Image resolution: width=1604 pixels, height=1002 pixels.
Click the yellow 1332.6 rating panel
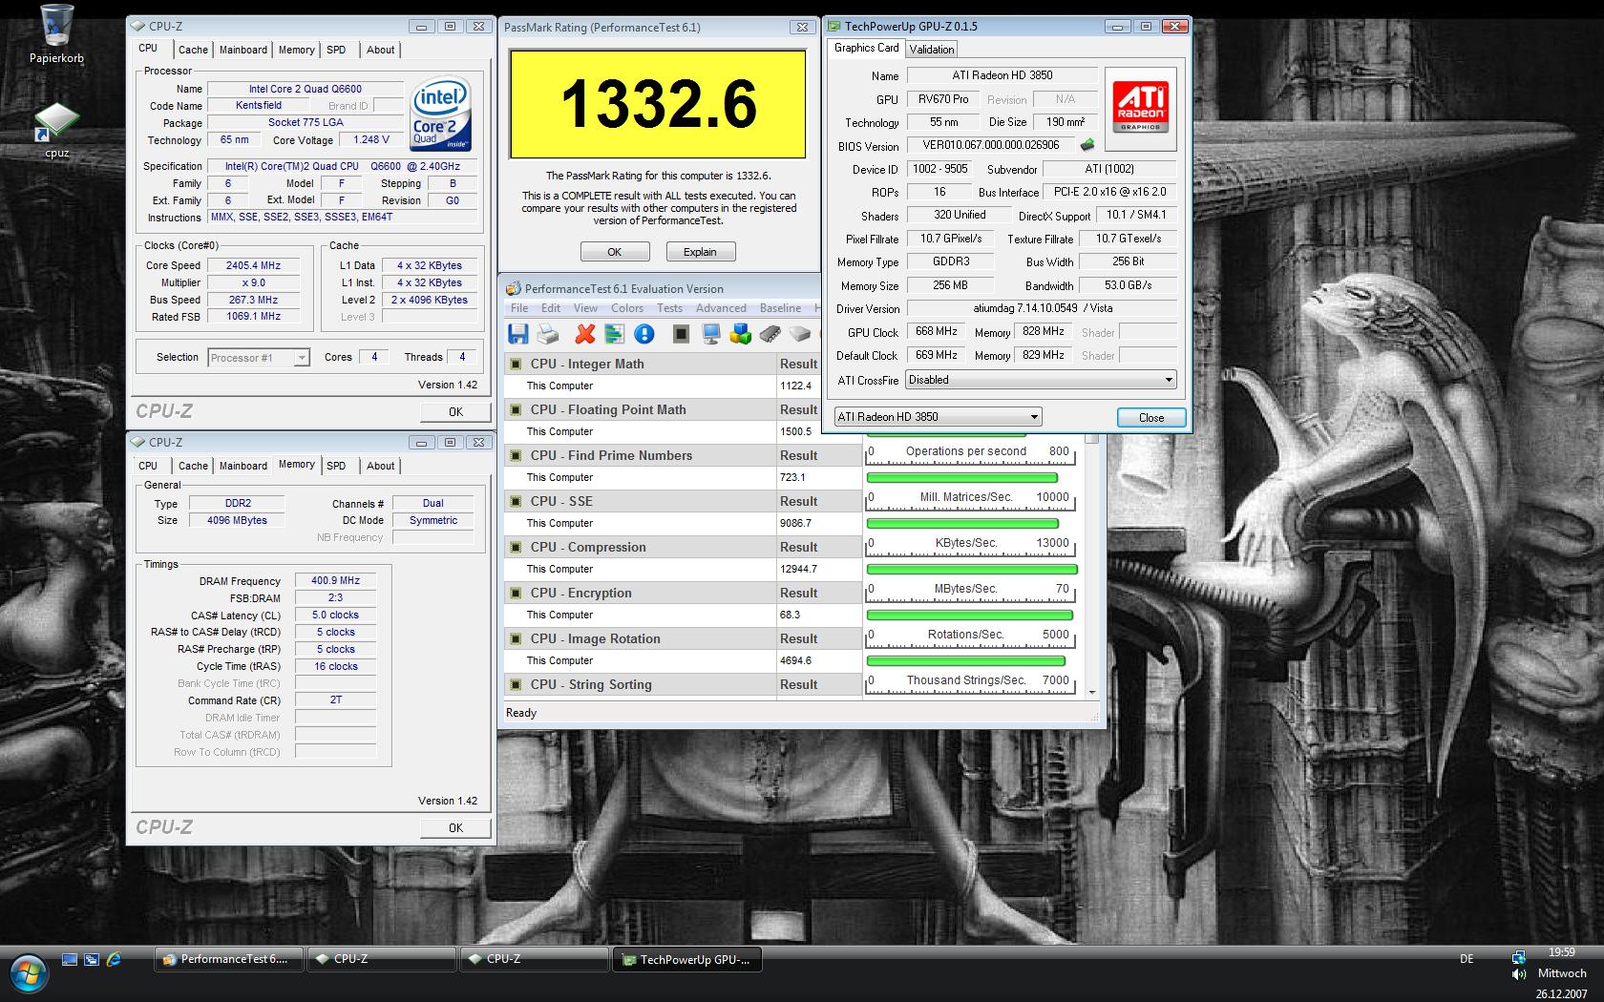[x=659, y=103]
